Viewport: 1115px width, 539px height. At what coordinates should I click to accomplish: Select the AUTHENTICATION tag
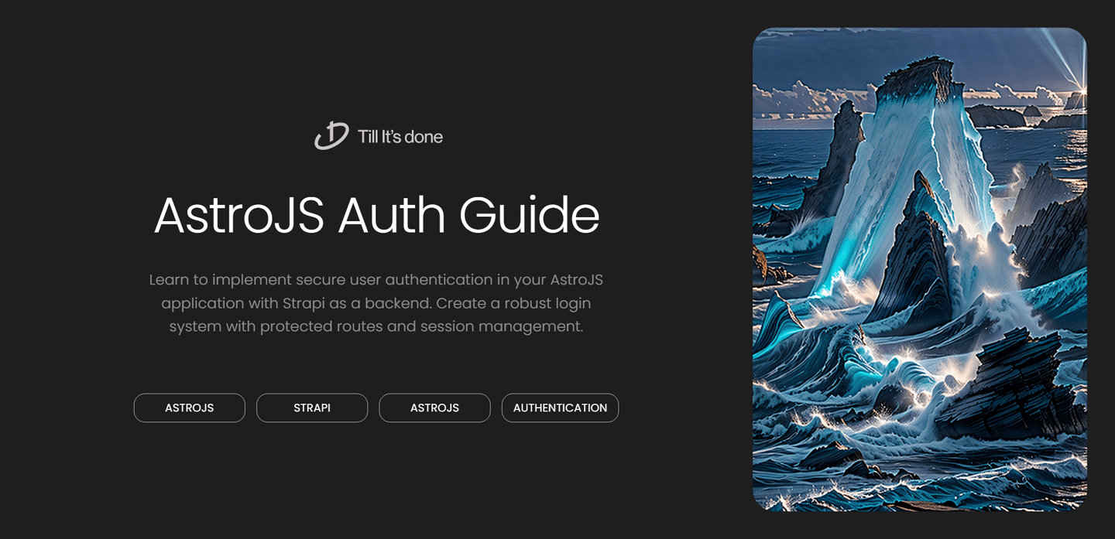tap(560, 408)
